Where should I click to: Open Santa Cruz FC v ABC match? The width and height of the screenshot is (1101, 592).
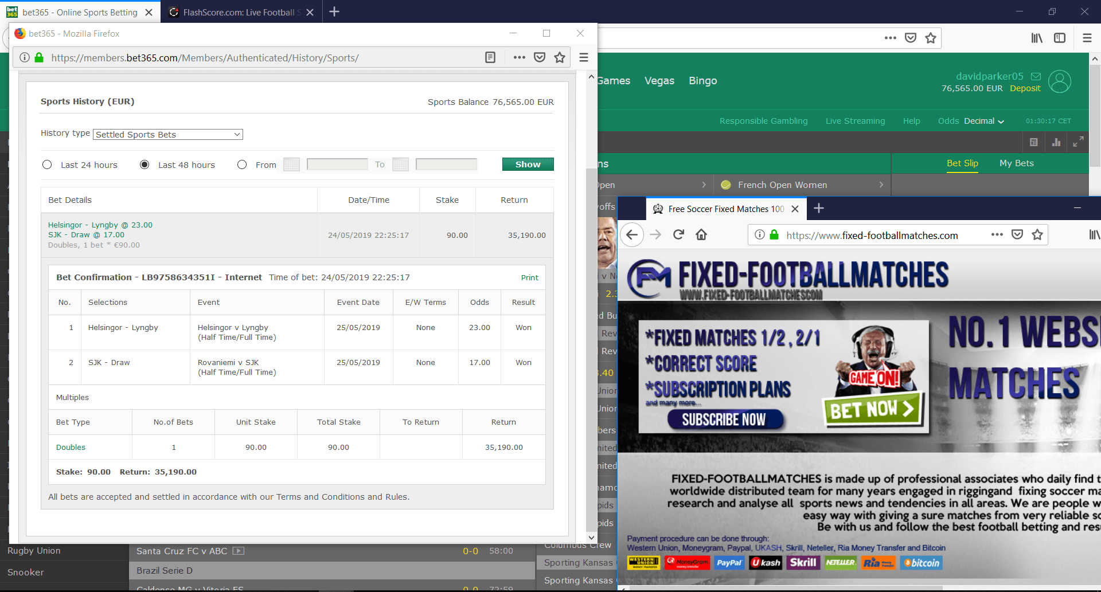[x=182, y=551]
